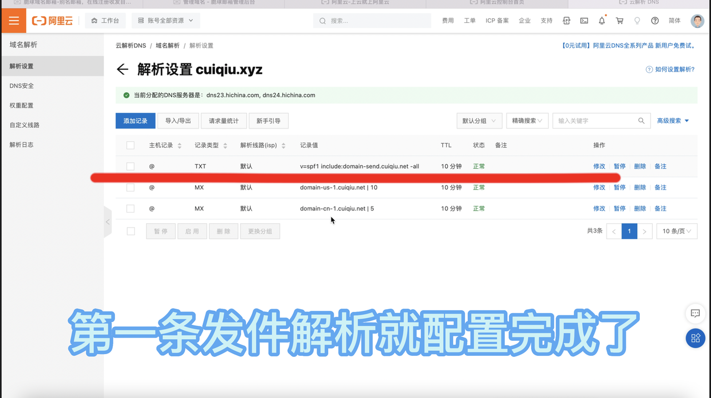Screen dimensions: 711x398
Task: Toggle the select-all header checkbox
Action: [x=131, y=145]
